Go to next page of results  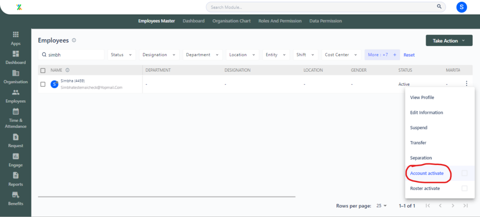click(x=453, y=206)
